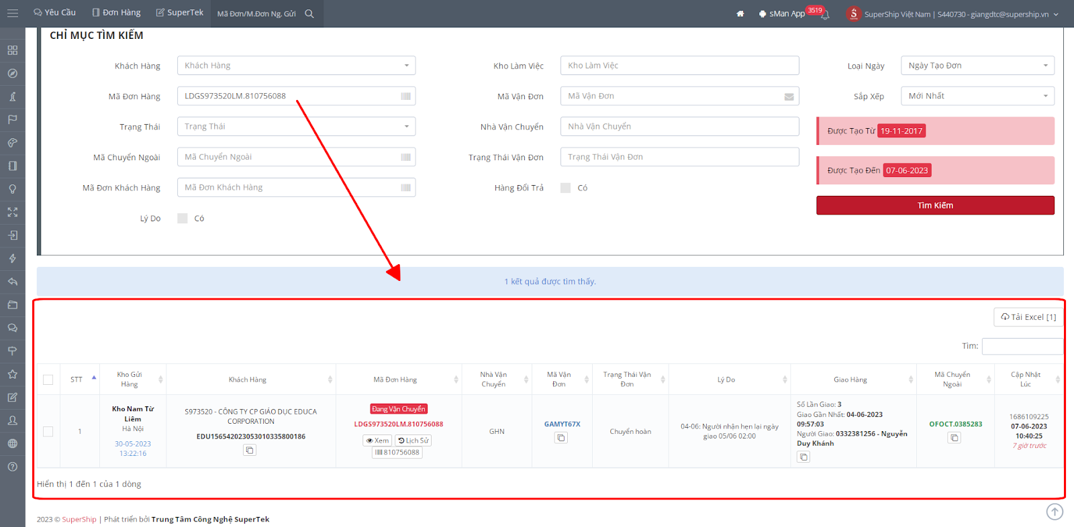The height and width of the screenshot is (527, 1074).
Task: Click the search magnifier in top bar
Action: point(309,13)
